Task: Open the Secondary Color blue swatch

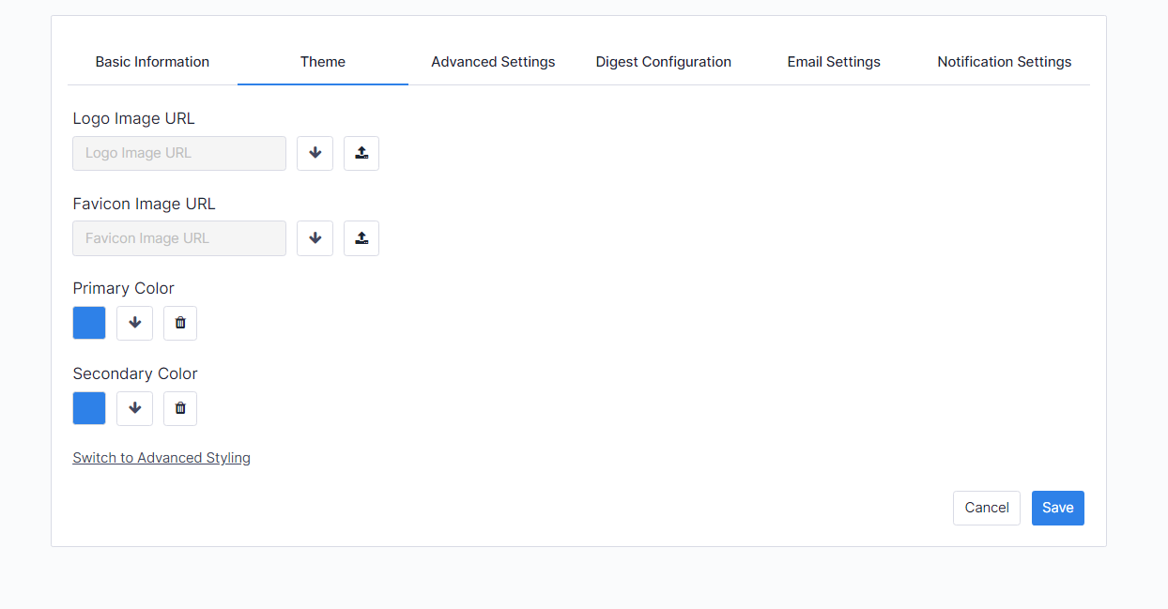Action: (89, 408)
